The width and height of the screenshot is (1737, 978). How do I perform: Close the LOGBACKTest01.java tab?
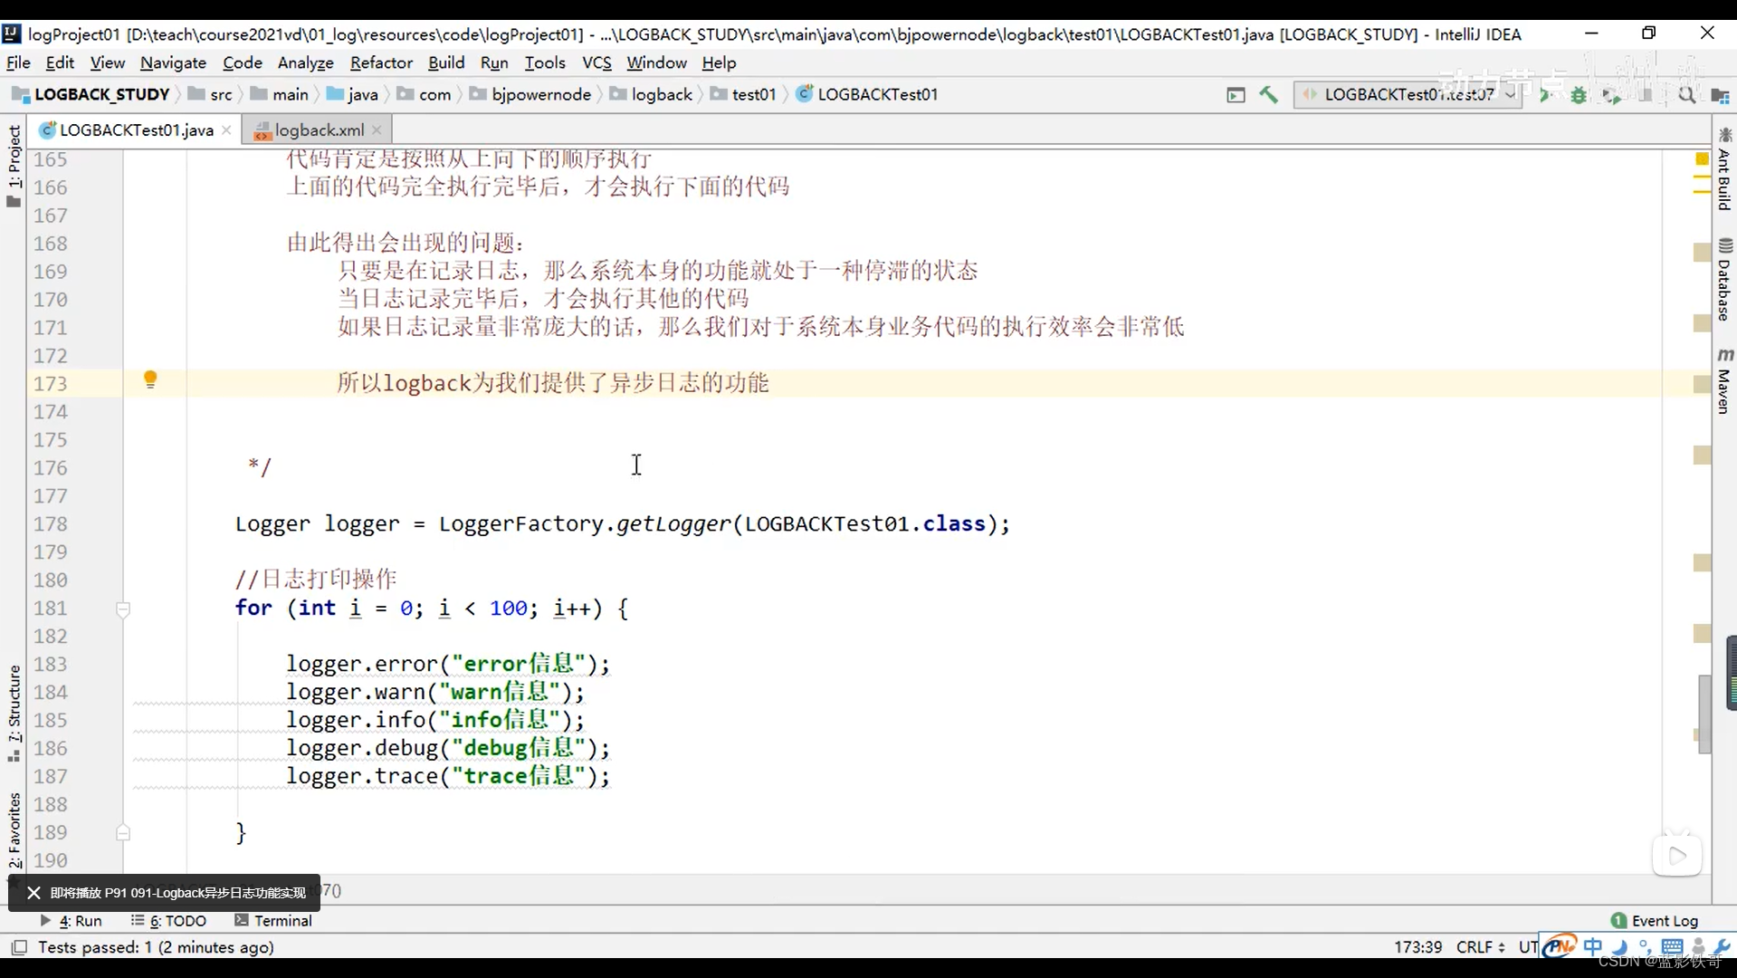click(226, 130)
